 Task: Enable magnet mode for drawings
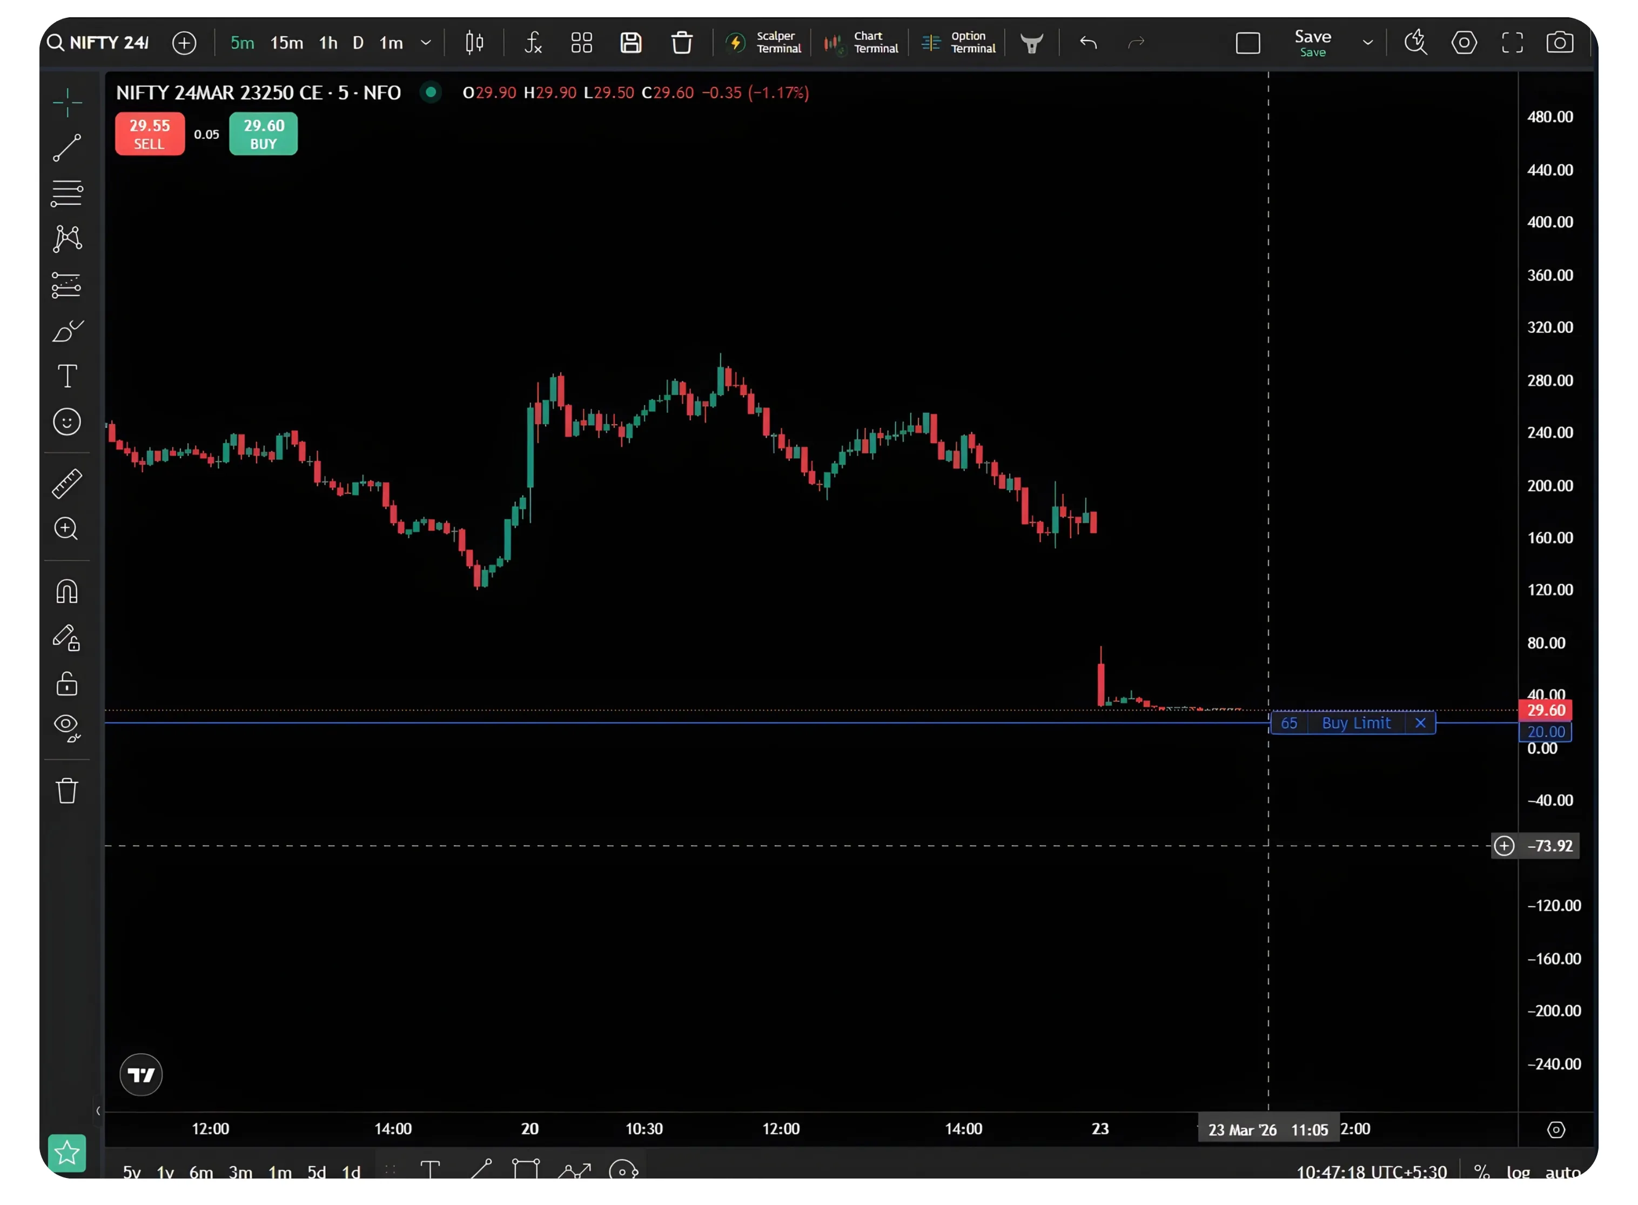click(x=66, y=591)
